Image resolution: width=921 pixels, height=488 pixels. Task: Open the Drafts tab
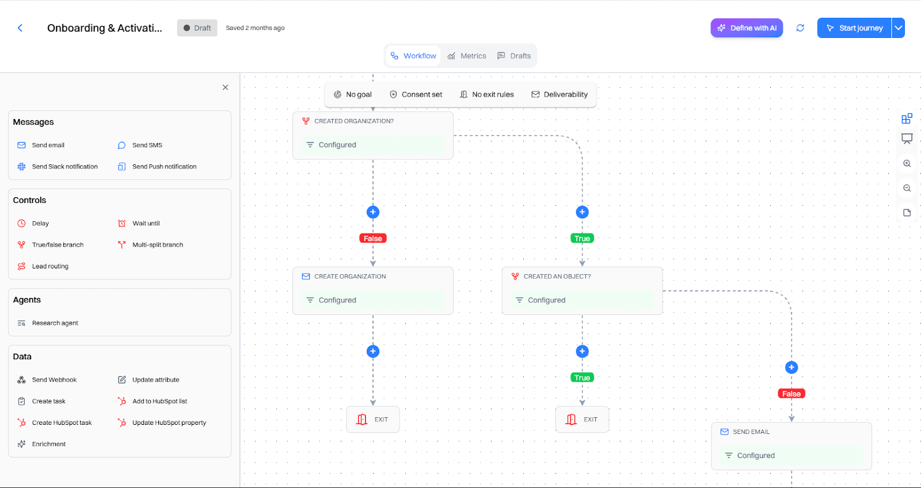(x=514, y=56)
